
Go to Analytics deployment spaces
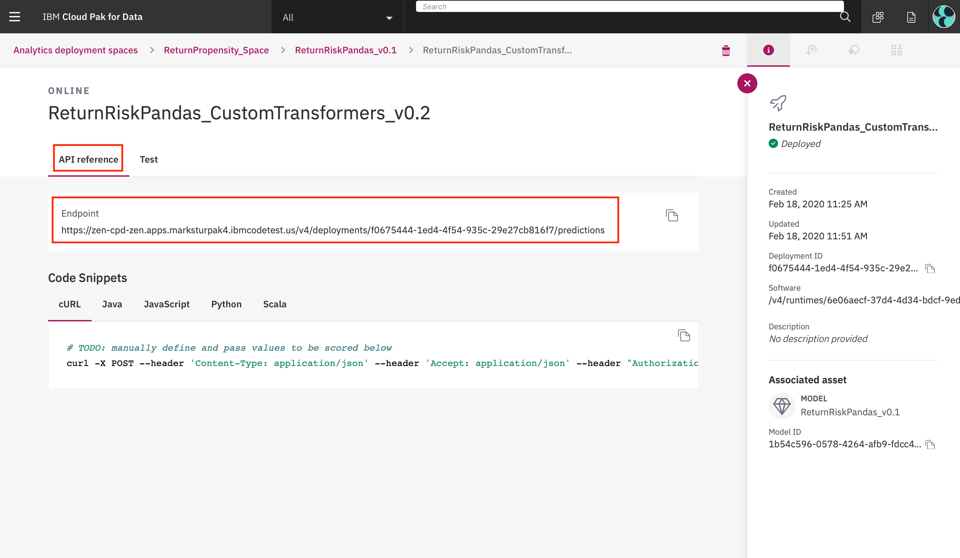75,50
